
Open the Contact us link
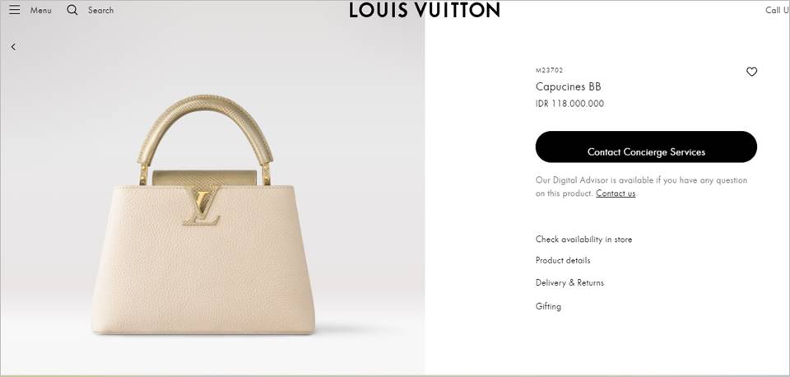pos(616,193)
